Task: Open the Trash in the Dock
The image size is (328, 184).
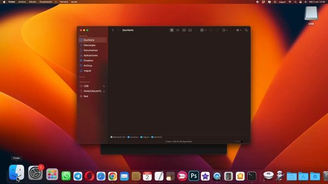Action: 325,176
